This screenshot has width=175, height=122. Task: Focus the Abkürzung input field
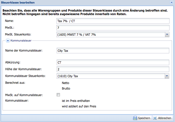[x=113, y=62]
